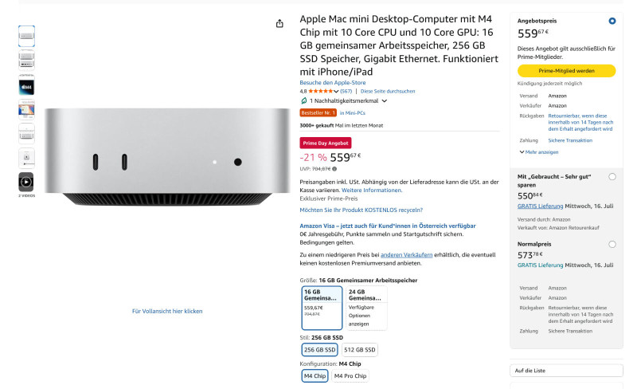Open the product videos thumbnail with play icon
Image resolution: width=637 pixels, height=389 pixels.
tap(26, 182)
